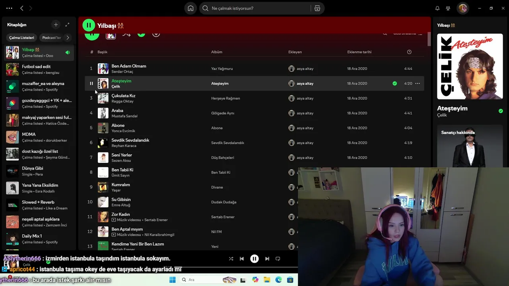
Task: Toggle shuffle in the player bar
Action: [231, 259]
